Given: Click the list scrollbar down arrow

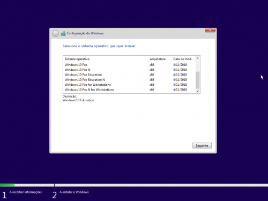Looking at the screenshot, I should point(197,91).
